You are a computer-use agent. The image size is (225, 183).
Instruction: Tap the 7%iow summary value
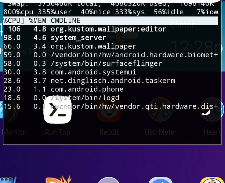tap(207, 12)
